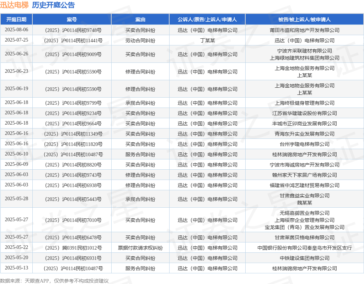Screen dimensions: 364x284
Task: Click the 开庭日期 column header
Action: click(16, 20)
